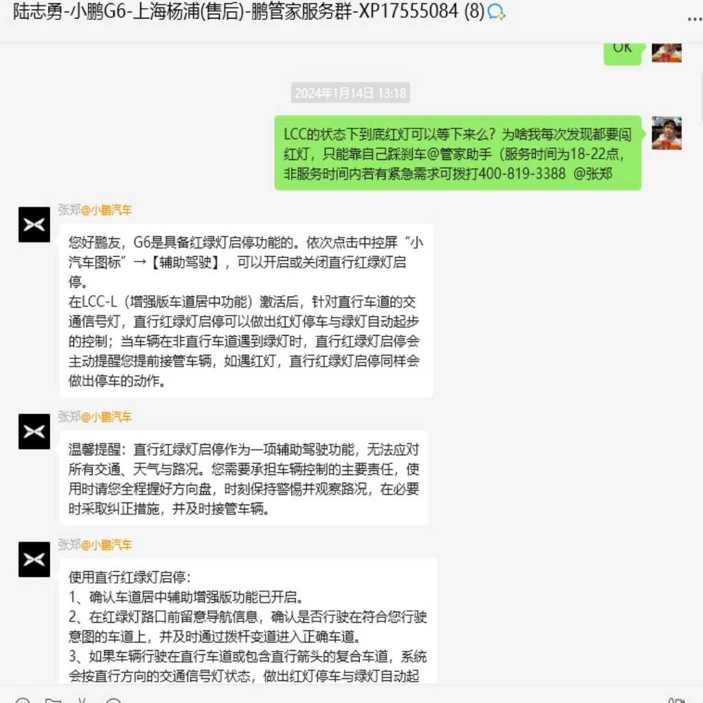Click the group title 陆志勇-小鹏G6 header
Viewport: 703px width, 703px height.
(x=249, y=12)
